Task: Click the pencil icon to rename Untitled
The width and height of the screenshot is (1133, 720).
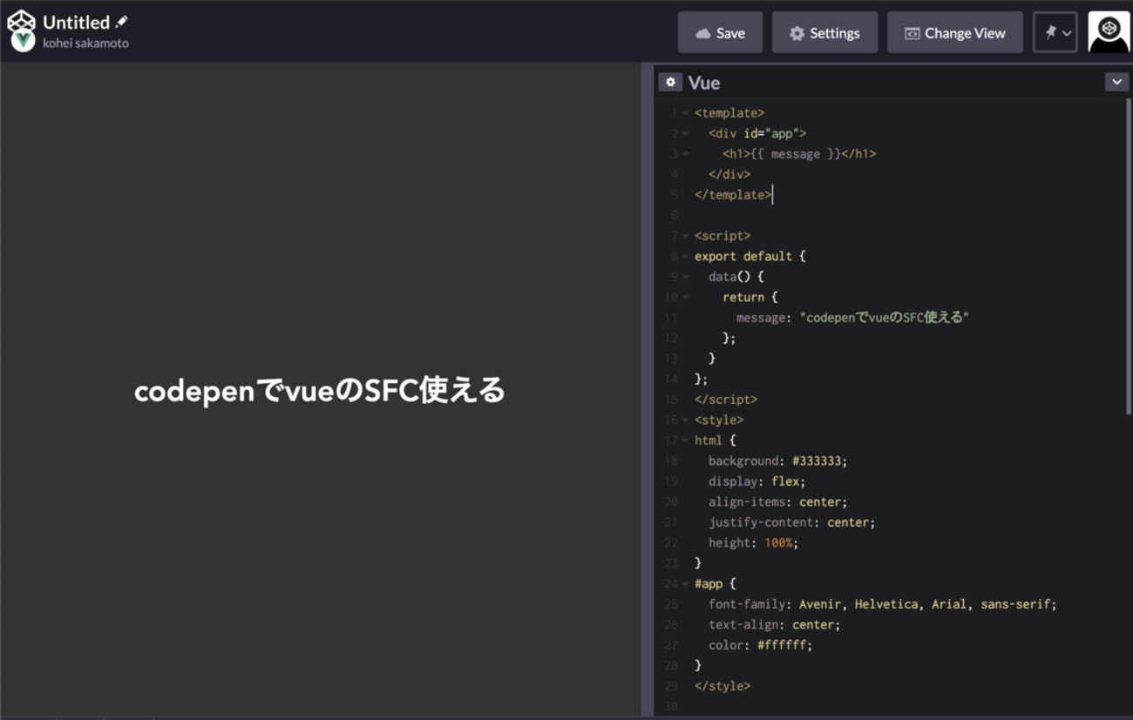Action: pyautogui.click(x=122, y=22)
